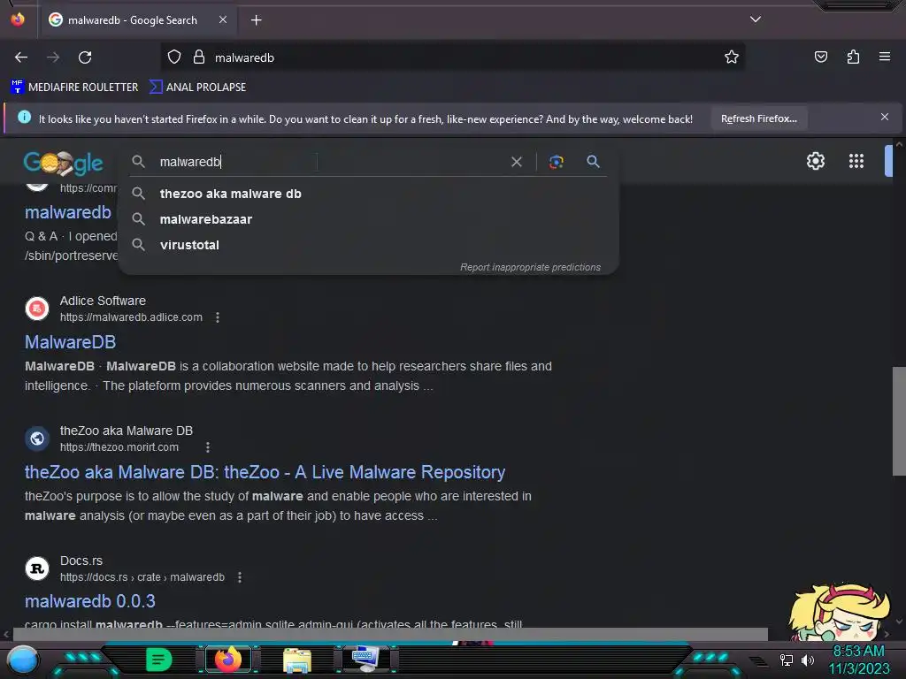Open Google quick settings gear
This screenshot has height=679, width=906.
coord(815,161)
